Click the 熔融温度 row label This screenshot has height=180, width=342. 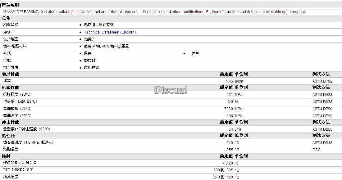[11, 149]
